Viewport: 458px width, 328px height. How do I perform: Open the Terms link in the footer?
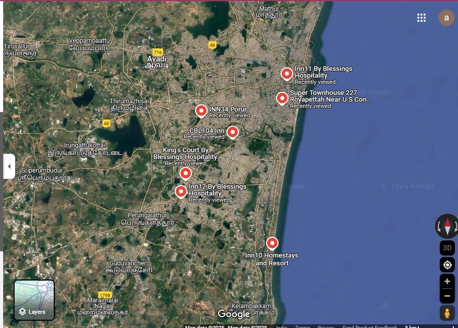[x=302, y=326]
